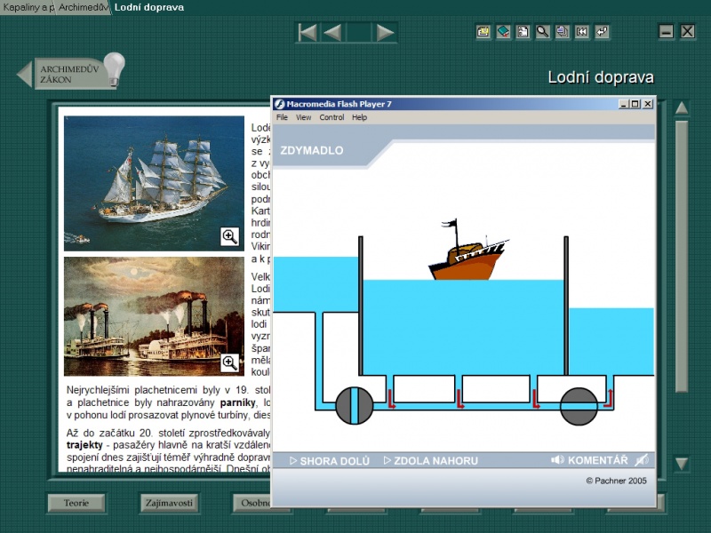711x533 pixels.
Task: Mute commentary with crossed speaker icon
Action: tap(642, 460)
